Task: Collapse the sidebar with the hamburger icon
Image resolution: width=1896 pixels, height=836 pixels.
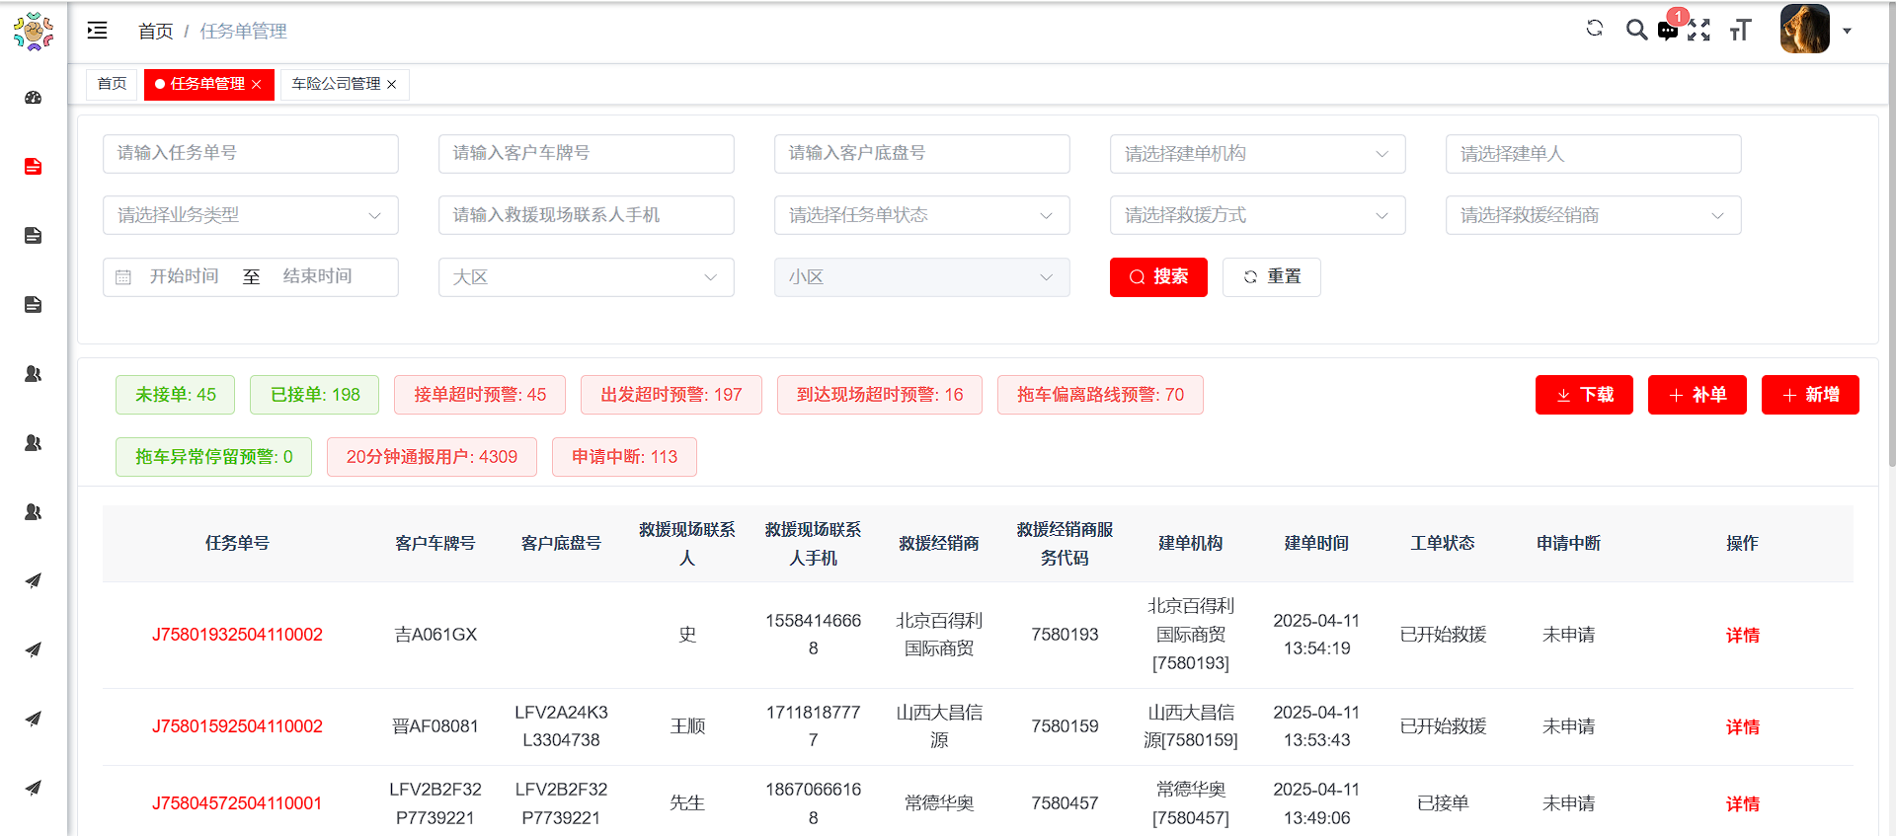Action: click(x=97, y=31)
